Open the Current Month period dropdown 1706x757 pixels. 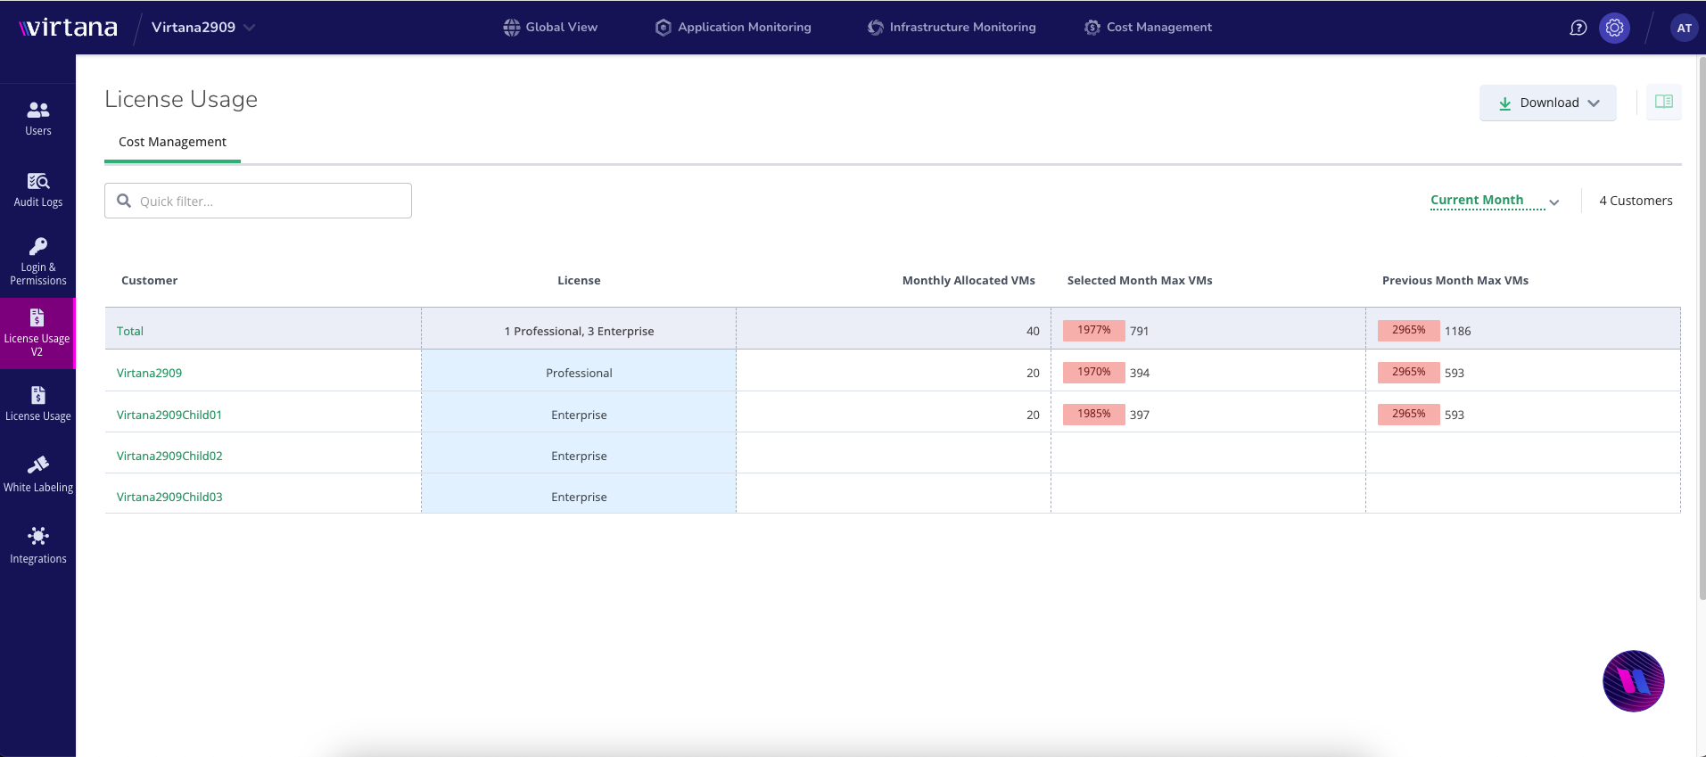(1495, 201)
